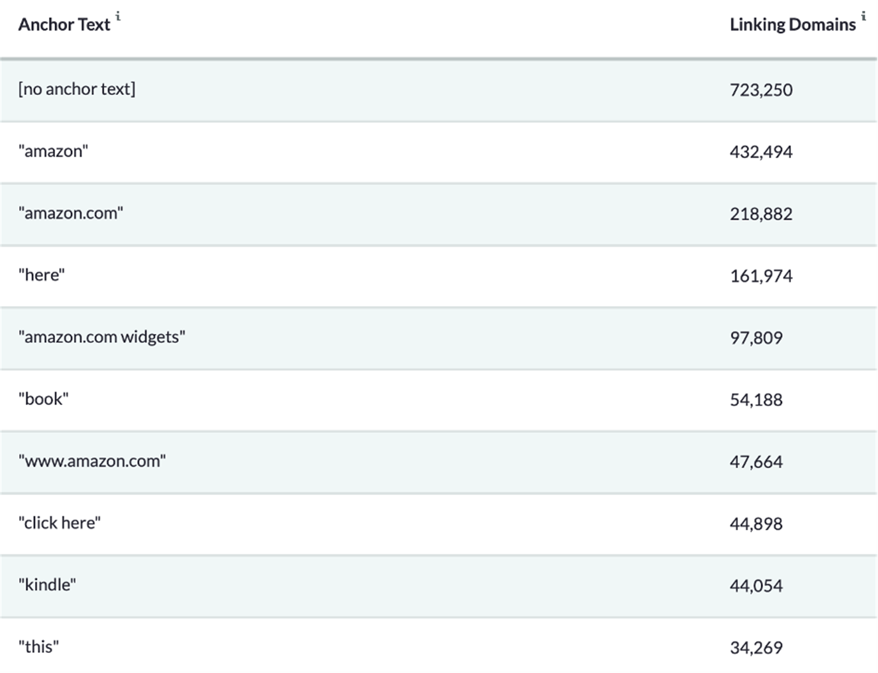Click the info icon beside Linking Domains
Screen dimensions: 878x673
pos(863,17)
